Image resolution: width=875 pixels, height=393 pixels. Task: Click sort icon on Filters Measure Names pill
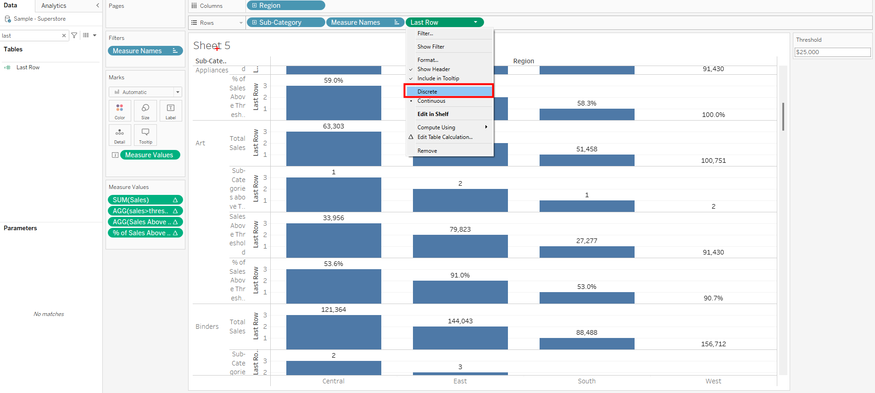tap(175, 51)
